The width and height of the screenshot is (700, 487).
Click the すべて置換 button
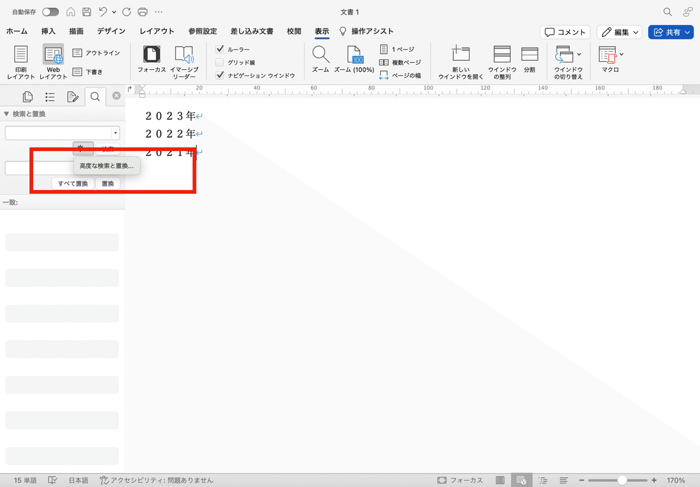coord(73,184)
